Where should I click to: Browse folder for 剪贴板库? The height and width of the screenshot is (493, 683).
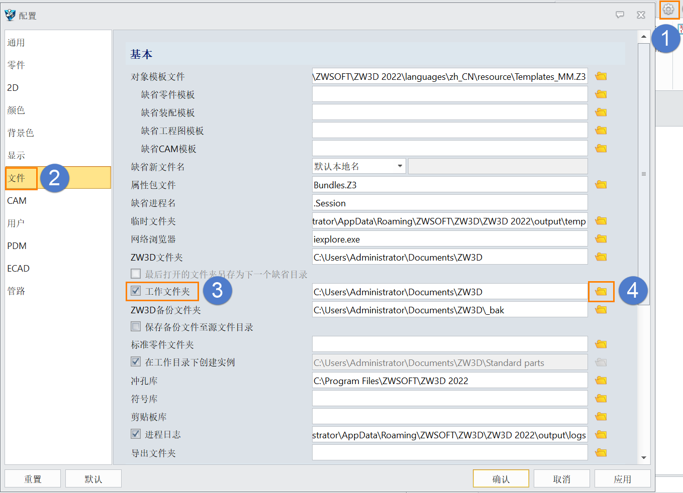(601, 417)
